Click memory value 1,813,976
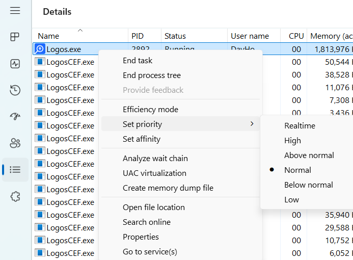This screenshot has width=353, height=260. 332,49
